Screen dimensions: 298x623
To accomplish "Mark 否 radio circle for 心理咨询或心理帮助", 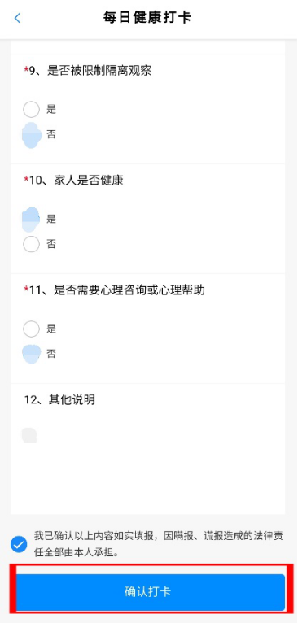I will click(x=32, y=354).
